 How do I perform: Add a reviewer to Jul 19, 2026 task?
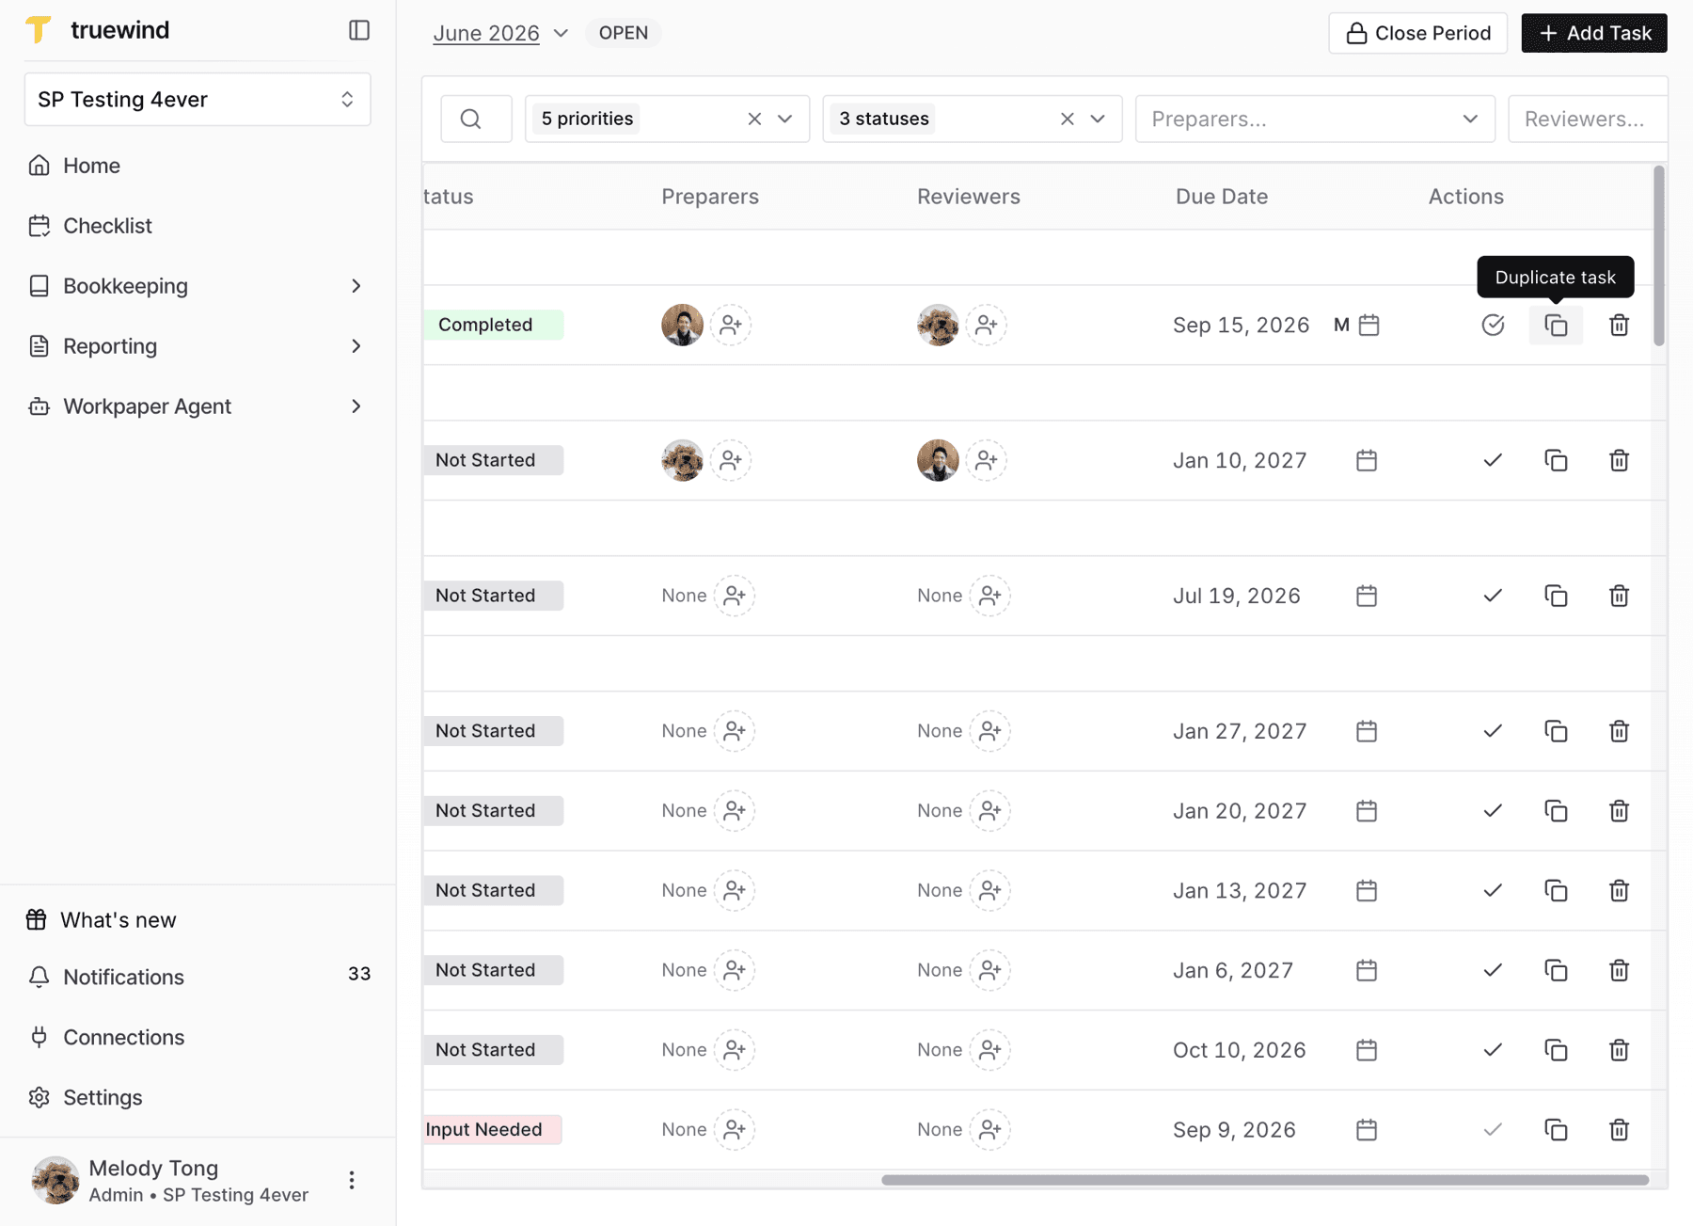click(990, 596)
